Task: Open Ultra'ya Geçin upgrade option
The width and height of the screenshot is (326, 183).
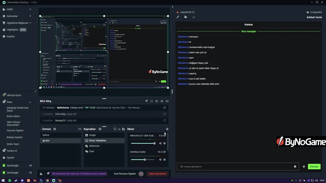Action: [14, 95]
